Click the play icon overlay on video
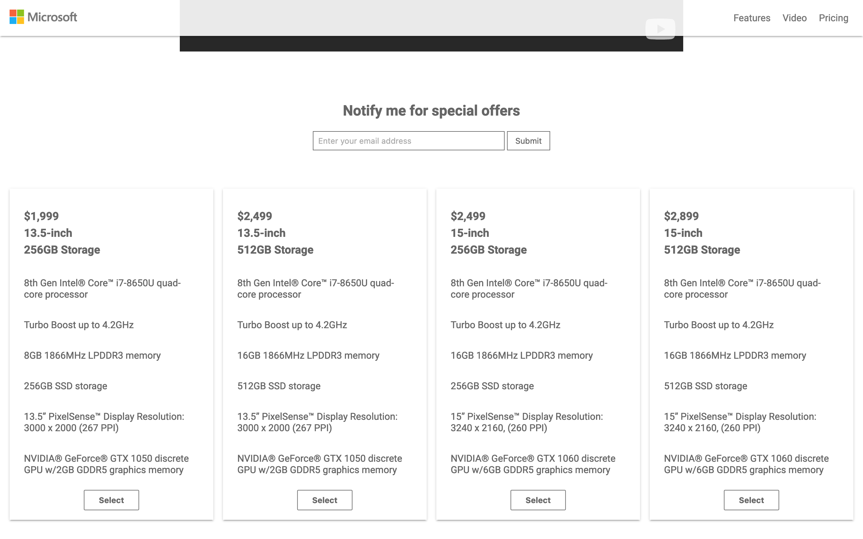 coord(660,28)
